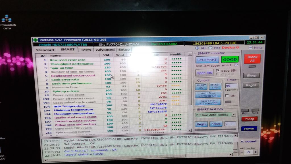Click the green cross Victoria title icon
The height and width of the screenshot is (164, 291).
35,40
